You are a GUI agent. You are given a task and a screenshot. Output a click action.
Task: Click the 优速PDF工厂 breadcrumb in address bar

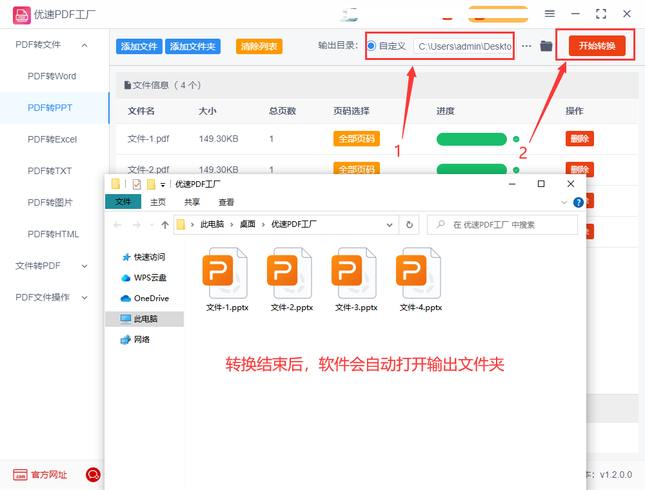[x=293, y=224]
